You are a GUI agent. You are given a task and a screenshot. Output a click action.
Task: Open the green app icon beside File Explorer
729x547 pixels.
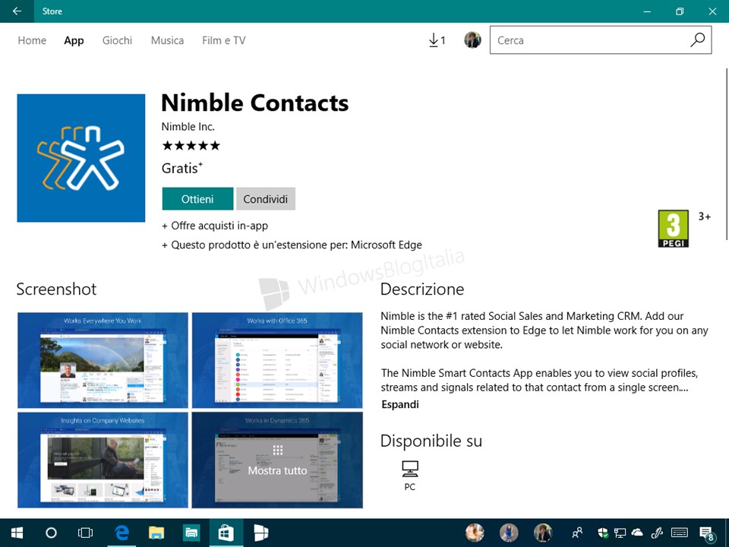pyautogui.click(x=191, y=533)
